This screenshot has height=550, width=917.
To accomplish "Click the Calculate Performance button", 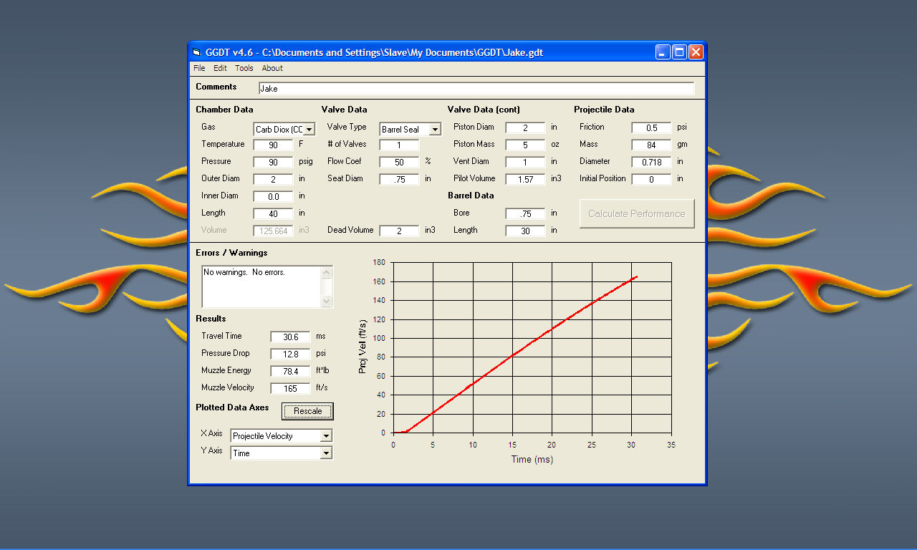I will tap(637, 213).
